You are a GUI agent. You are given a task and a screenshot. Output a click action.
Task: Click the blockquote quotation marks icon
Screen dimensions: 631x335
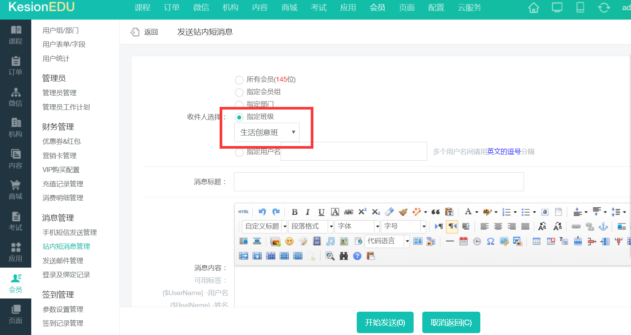pyautogui.click(x=435, y=212)
